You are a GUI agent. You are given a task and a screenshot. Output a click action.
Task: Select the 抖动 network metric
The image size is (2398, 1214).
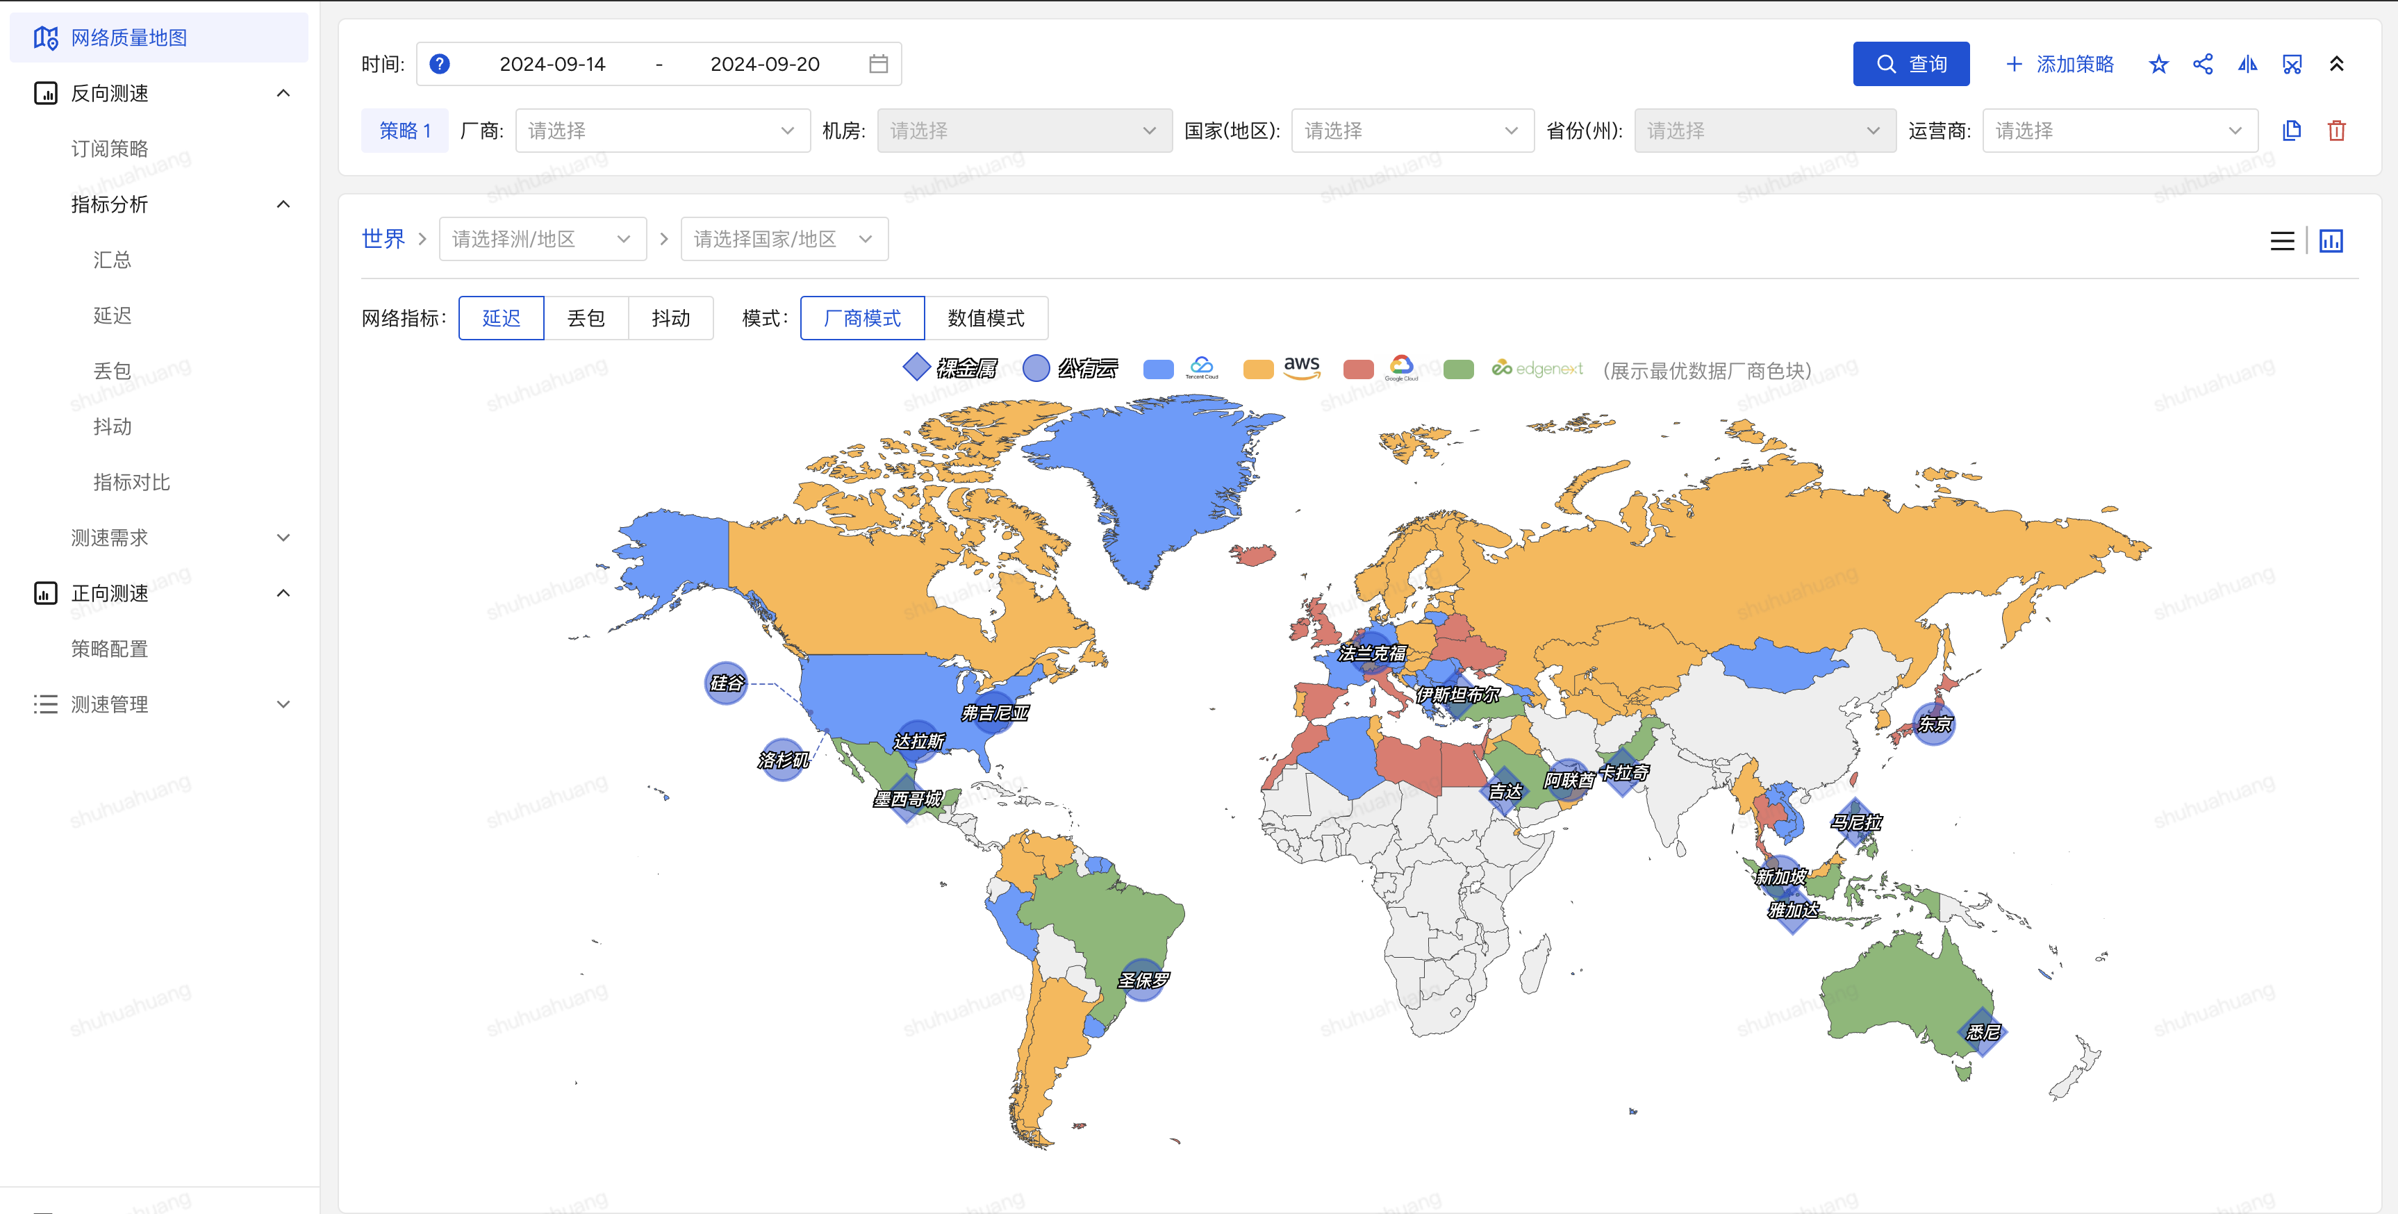671,318
